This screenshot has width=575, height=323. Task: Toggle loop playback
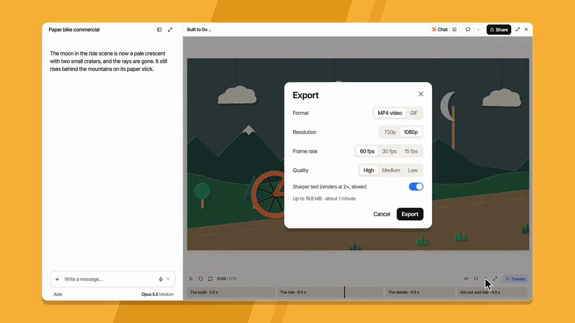(210, 279)
